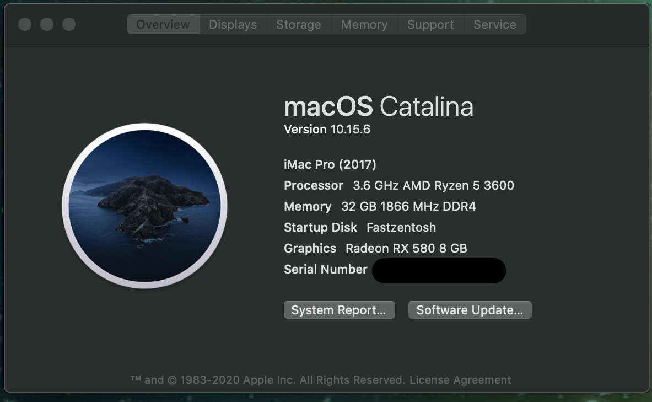Switch to the Service tab
This screenshot has width=652, height=402.
tap(494, 25)
